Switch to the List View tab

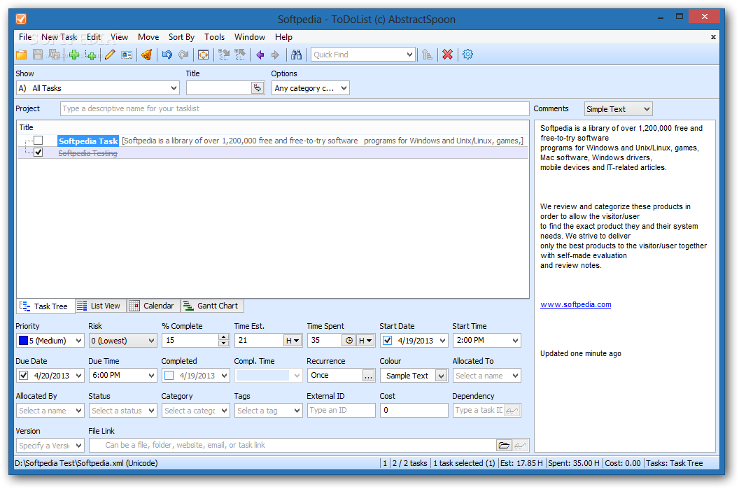[x=100, y=306]
